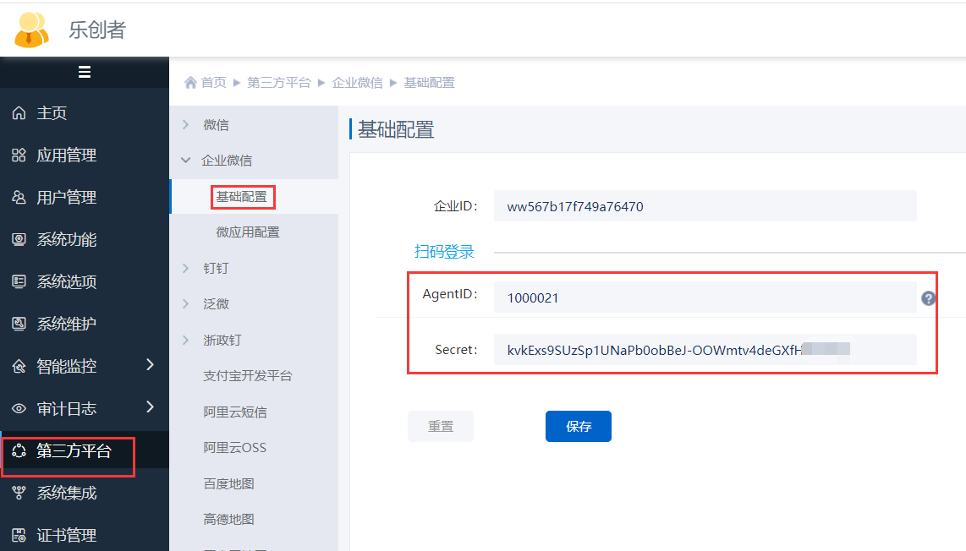Click the 系统维护 icon in sidebar

(x=19, y=325)
